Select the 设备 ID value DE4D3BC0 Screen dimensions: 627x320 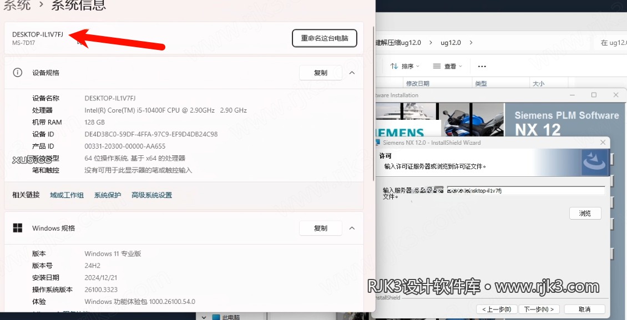pyautogui.click(x=151, y=134)
